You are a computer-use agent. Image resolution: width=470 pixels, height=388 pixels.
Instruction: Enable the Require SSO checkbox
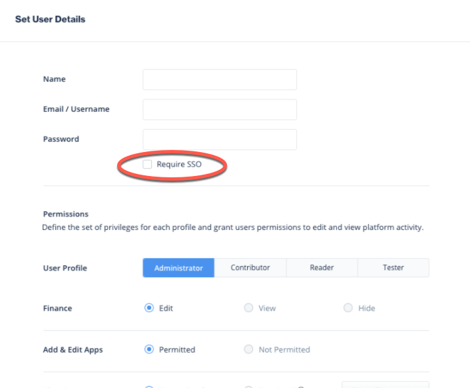[x=147, y=164]
